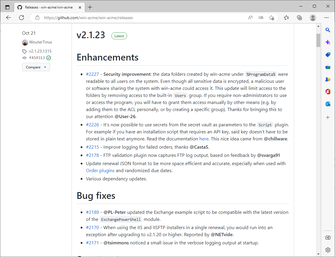The width and height of the screenshot is (335, 257).
Task: Open the browser profile menu
Action: point(313,18)
